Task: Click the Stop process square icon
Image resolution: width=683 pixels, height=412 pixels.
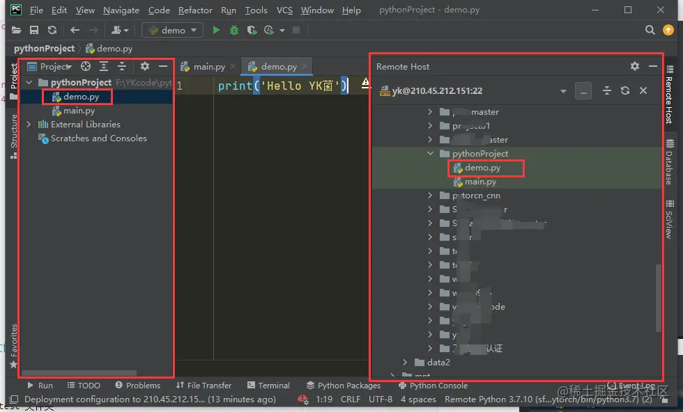Action: point(296,30)
